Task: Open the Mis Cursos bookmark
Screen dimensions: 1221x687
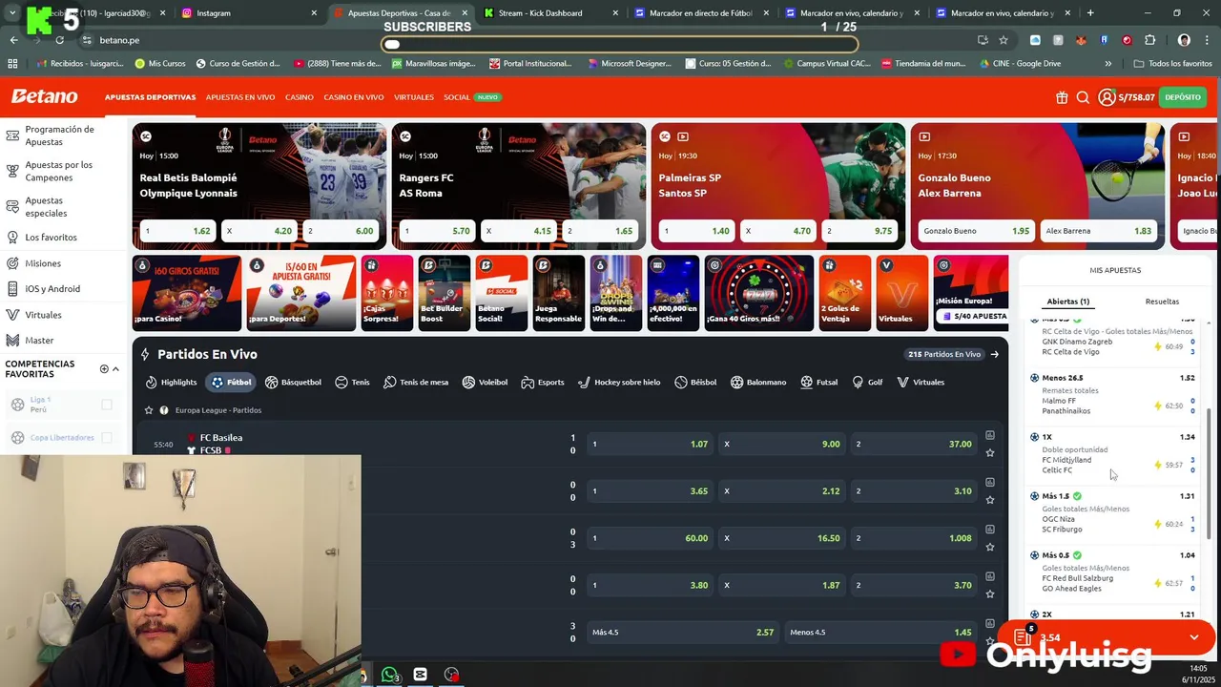Action: [160, 64]
